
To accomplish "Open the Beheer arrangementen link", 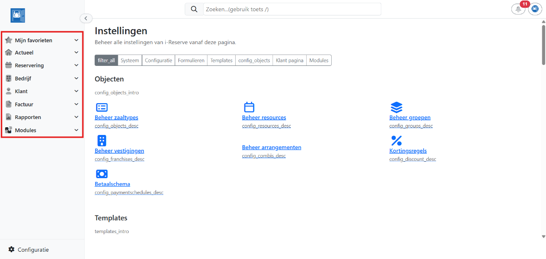I will click(271, 147).
